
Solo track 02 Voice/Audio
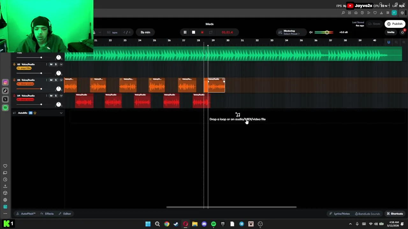coord(56,64)
